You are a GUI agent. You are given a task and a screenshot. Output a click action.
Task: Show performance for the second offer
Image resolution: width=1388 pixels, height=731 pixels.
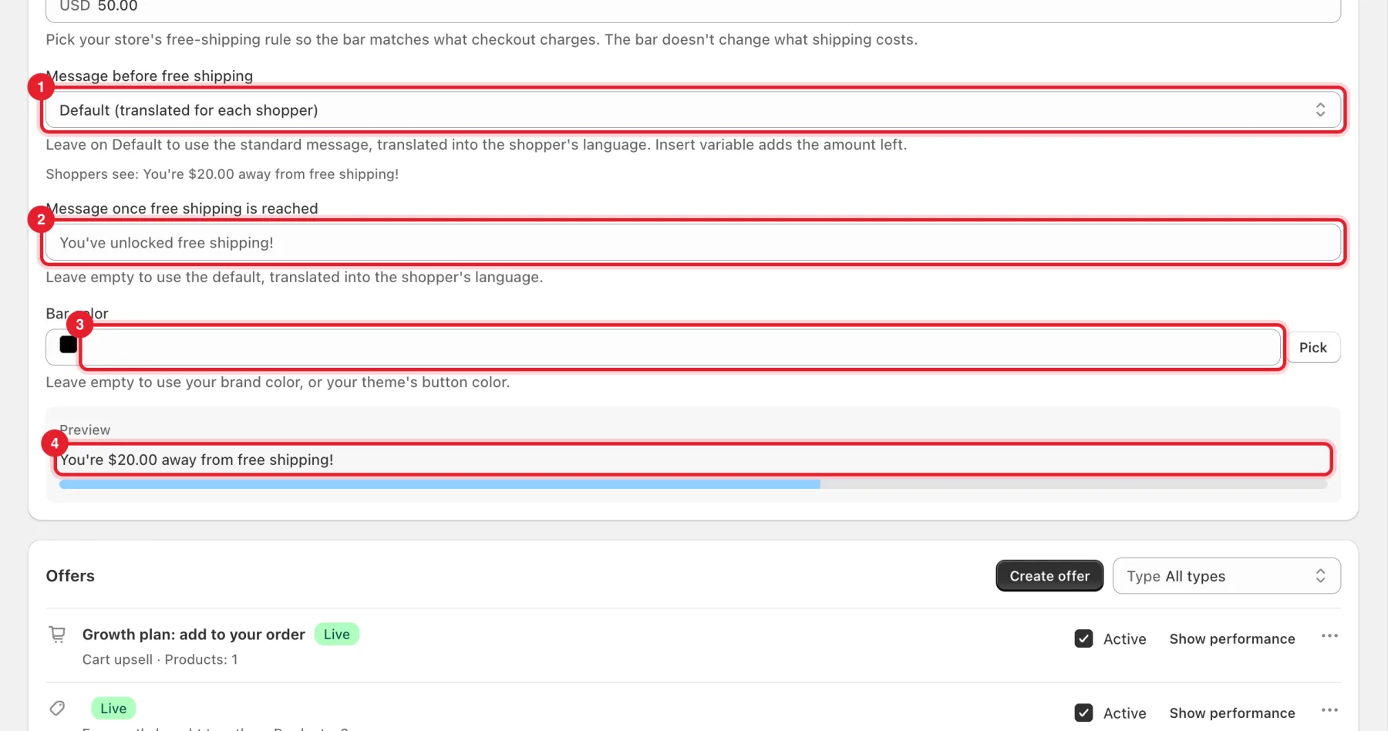point(1232,712)
